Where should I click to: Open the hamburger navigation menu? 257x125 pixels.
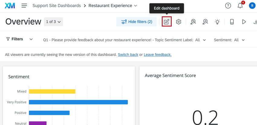click(x=24, y=6)
